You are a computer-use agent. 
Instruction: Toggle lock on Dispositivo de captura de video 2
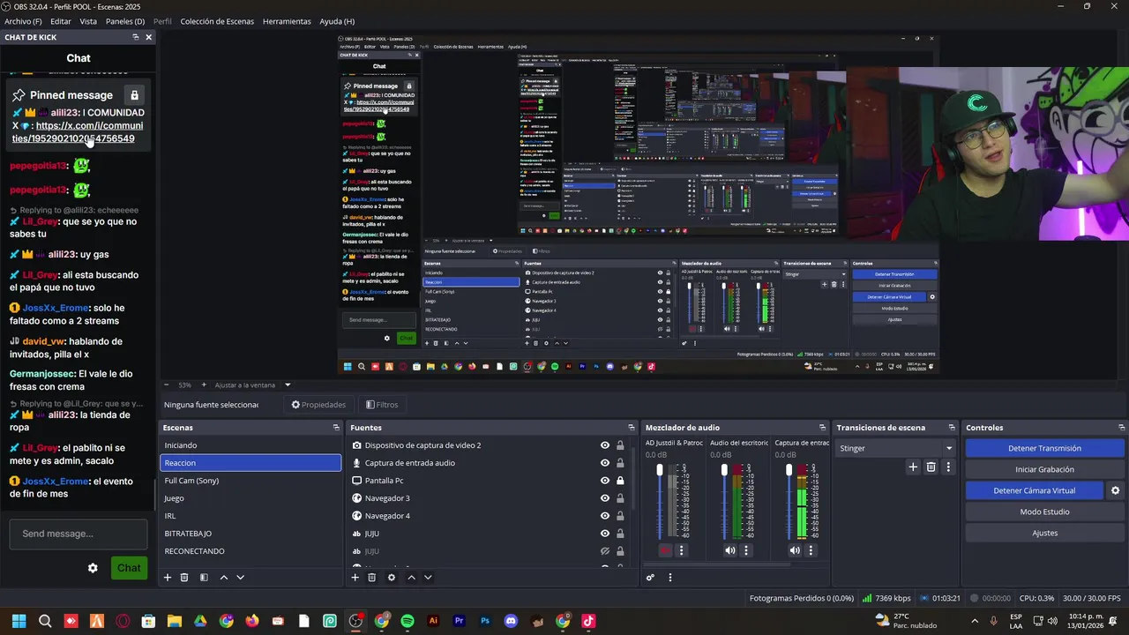click(x=620, y=445)
